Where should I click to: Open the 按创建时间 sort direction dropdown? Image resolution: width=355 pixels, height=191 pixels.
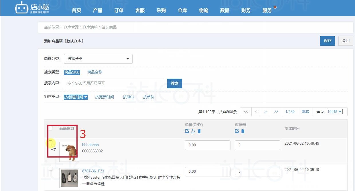[x=86, y=97]
